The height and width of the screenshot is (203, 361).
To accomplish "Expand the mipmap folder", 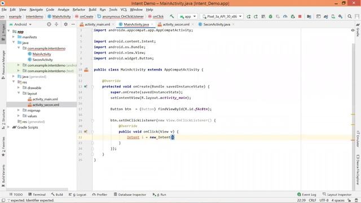I will (19, 111).
